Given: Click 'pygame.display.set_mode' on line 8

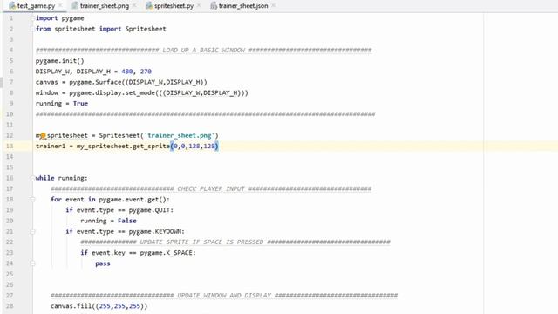Looking at the screenshot, I should tap(112, 93).
